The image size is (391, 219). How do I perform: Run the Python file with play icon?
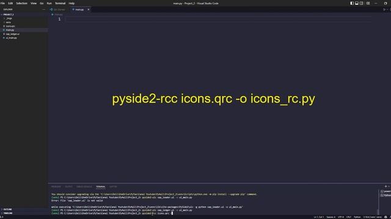pyautogui.click(x=384, y=10)
